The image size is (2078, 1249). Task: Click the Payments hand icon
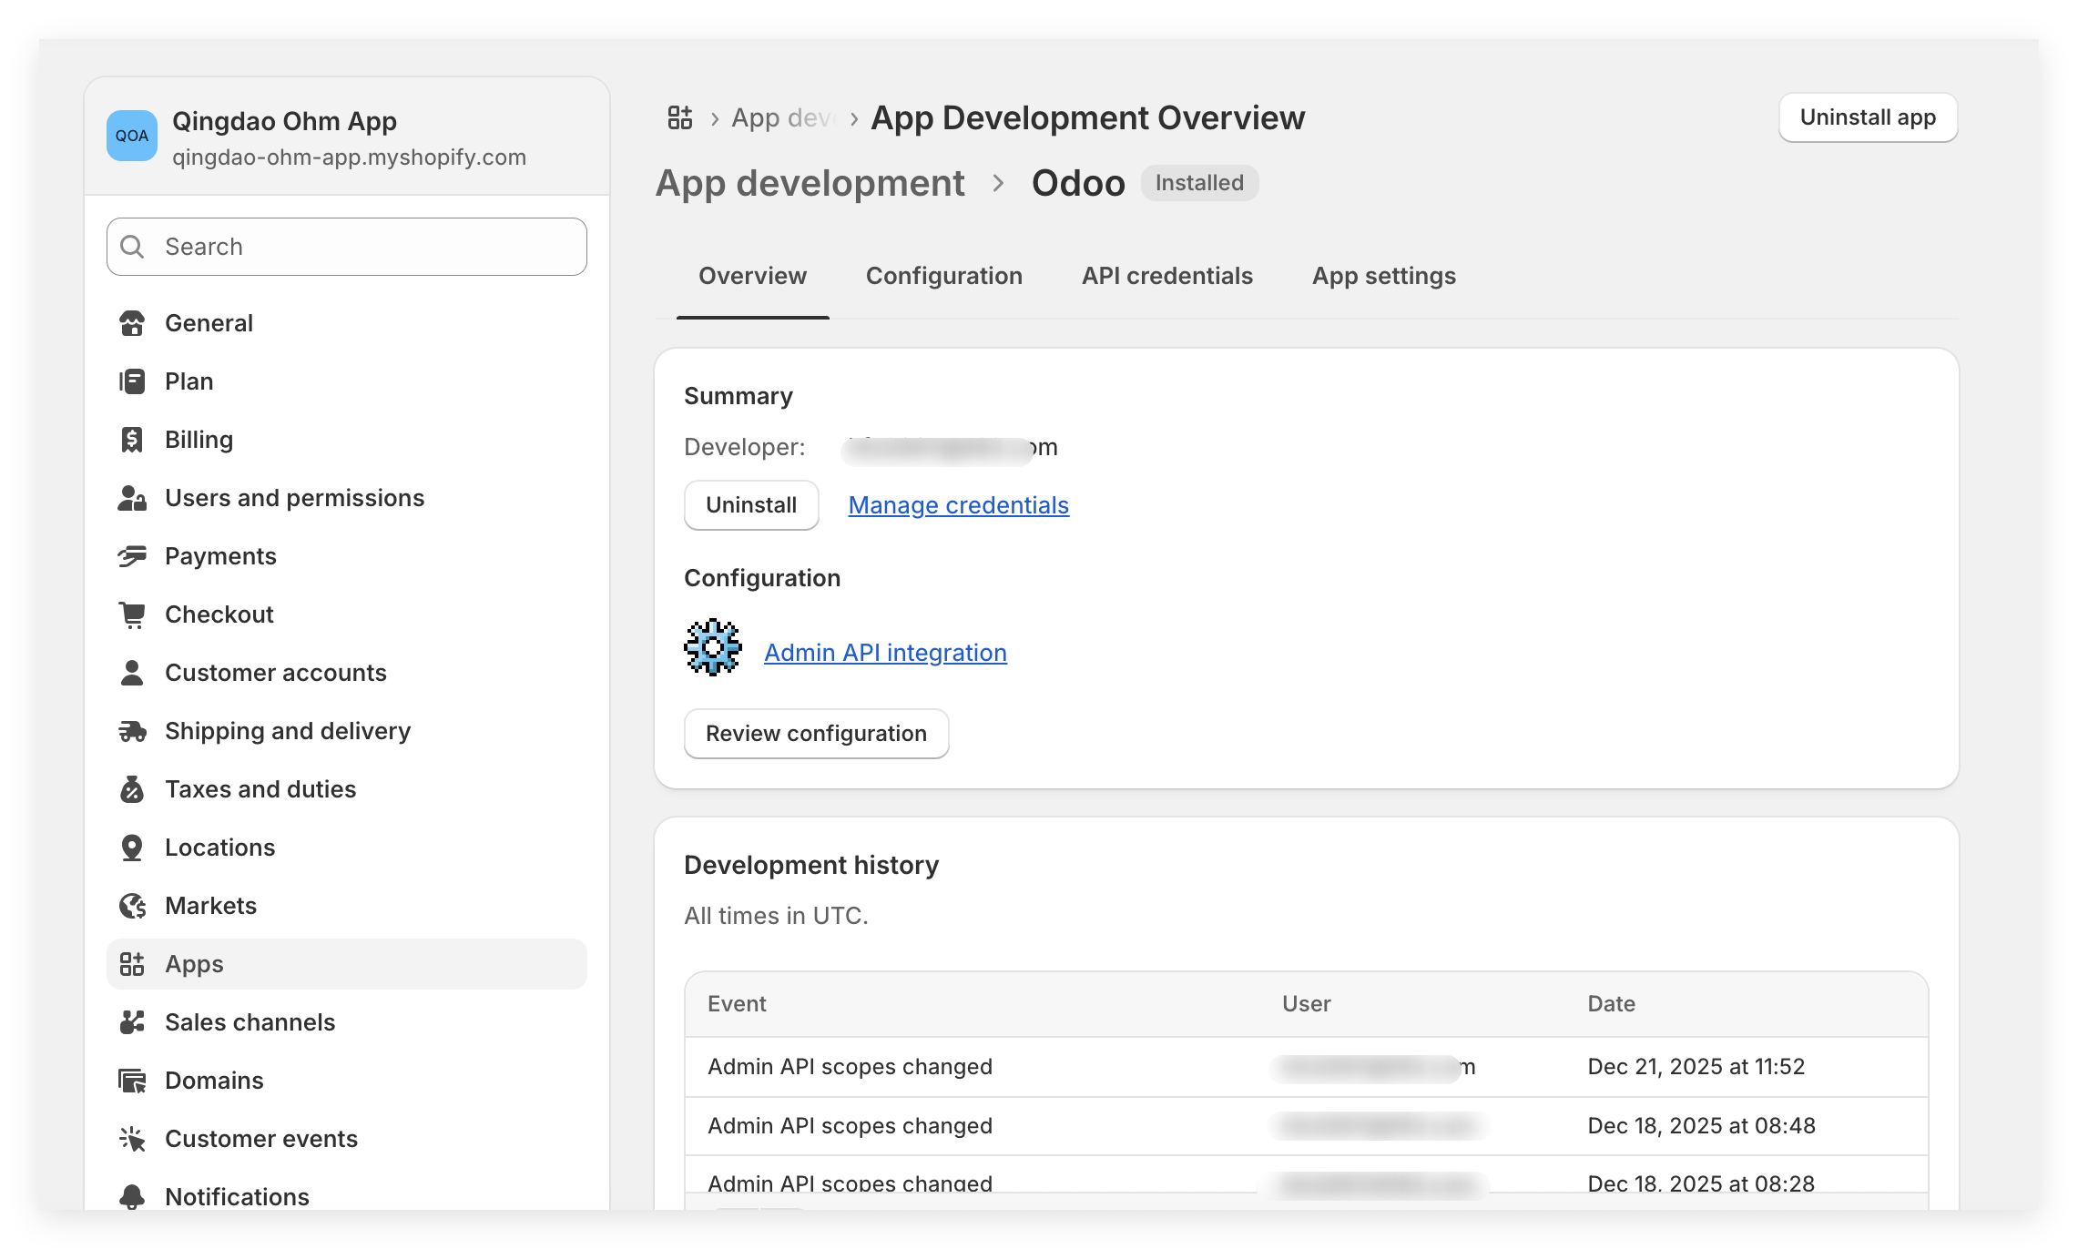point(132,556)
